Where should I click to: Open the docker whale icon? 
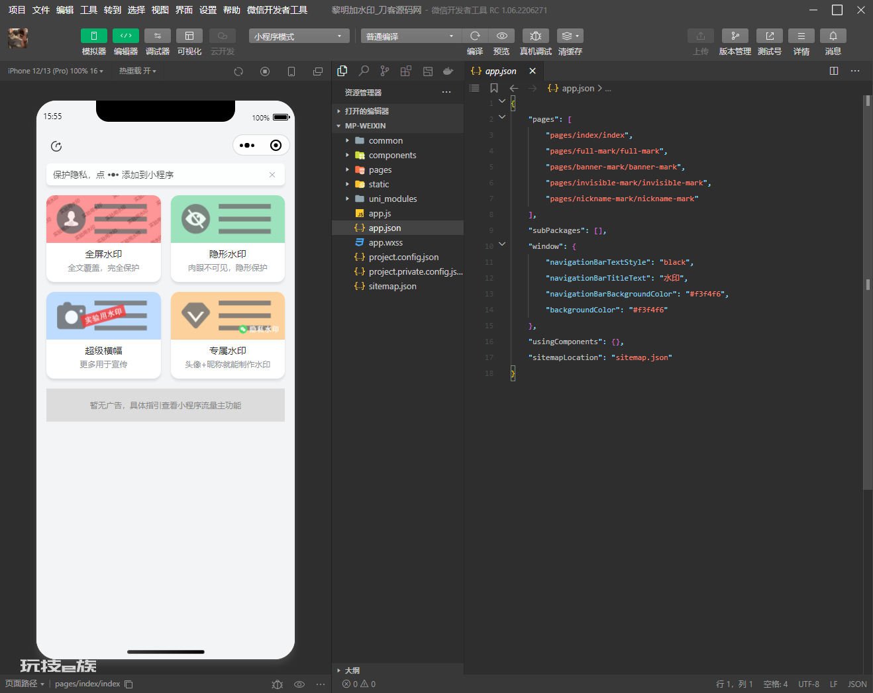click(448, 71)
